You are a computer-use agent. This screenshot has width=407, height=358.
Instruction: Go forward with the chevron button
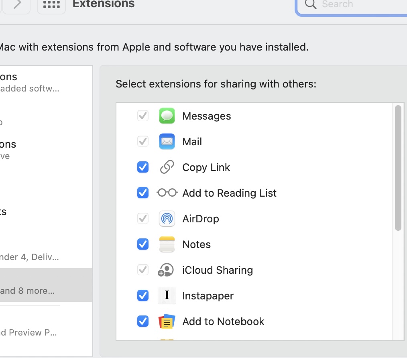pyautogui.click(x=17, y=4)
